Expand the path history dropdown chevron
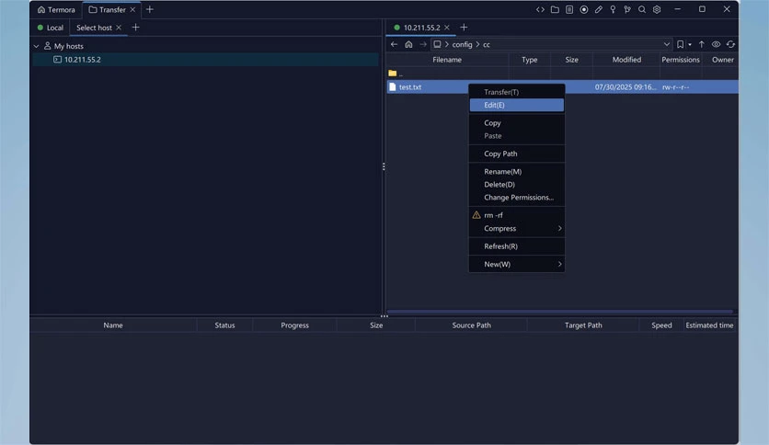Screen dimensions: 769x445 (667, 44)
